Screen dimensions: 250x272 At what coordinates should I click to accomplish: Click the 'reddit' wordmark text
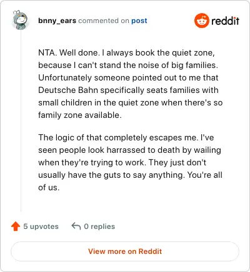coord(225,21)
